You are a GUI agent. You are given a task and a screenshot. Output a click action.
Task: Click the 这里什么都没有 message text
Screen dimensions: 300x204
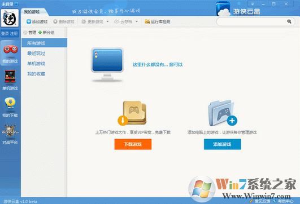pyautogui.click(x=158, y=65)
